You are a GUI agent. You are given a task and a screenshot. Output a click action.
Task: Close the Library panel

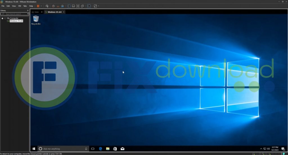pyautogui.click(x=28, y=10)
